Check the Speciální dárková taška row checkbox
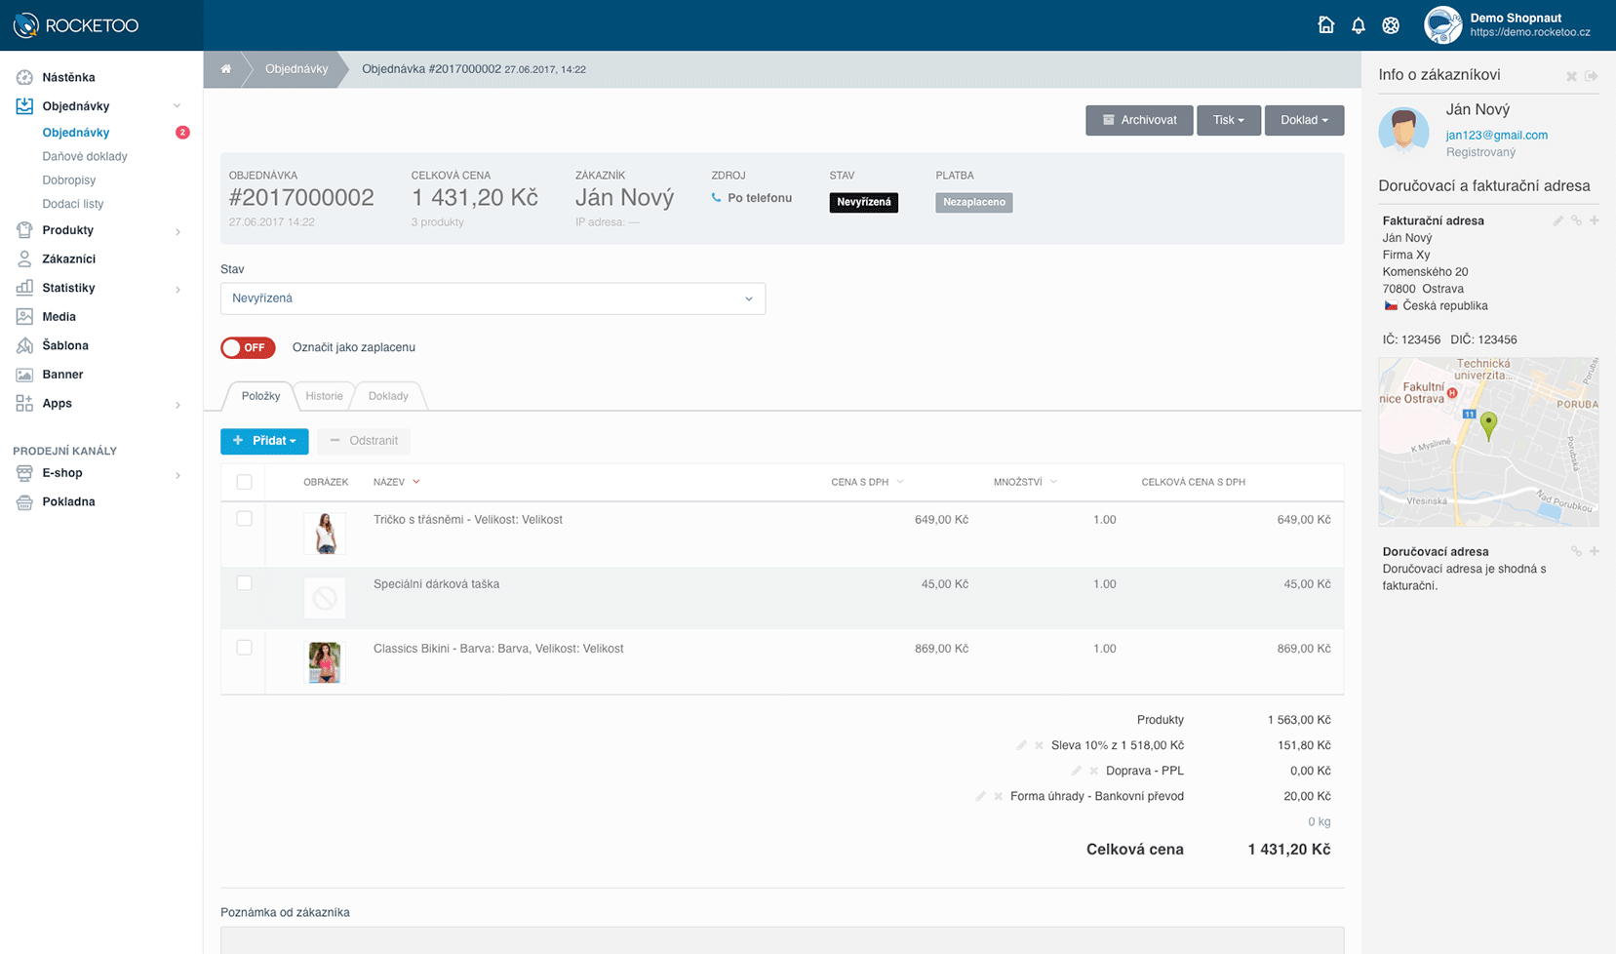Viewport: 1616px width, 954px height. (244, 583)
